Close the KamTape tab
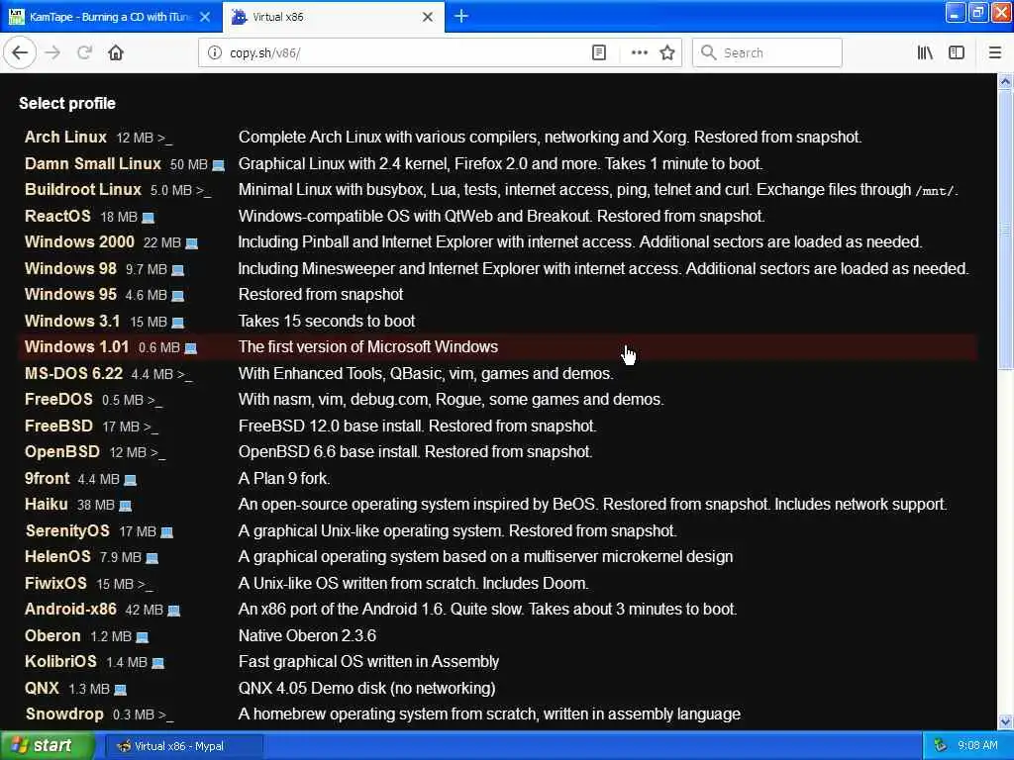 coord(205,17)
